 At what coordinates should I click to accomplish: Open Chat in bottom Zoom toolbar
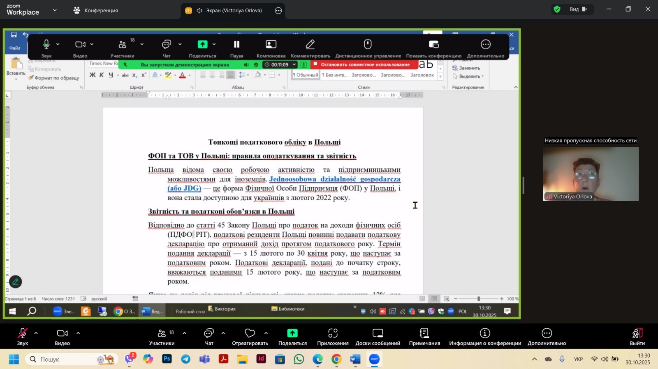tap(209, 333)
